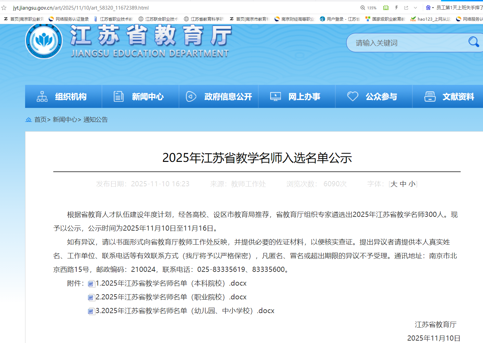This screenshot has width=483, height=343.
Task: Open the Baidu search engine selector dropdown
Action: 430,8
